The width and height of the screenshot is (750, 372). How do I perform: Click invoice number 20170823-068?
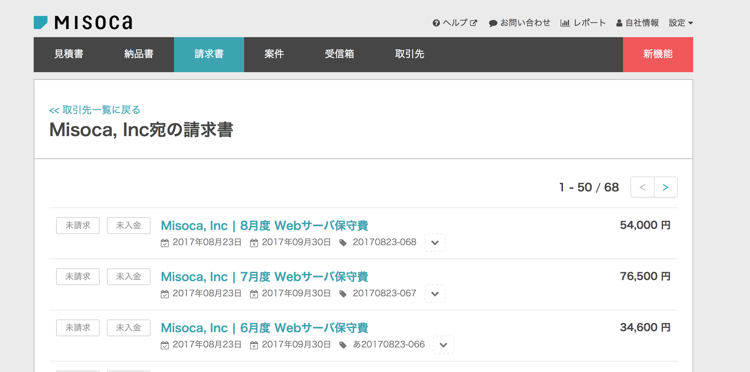[x=384, y=242]
